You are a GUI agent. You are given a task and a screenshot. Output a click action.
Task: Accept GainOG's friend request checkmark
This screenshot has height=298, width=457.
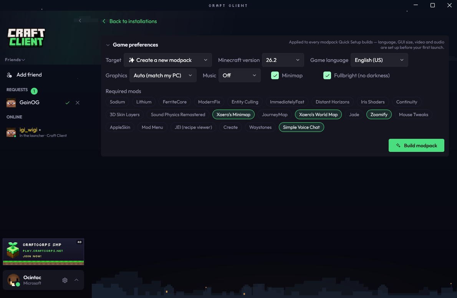point(68,103)
